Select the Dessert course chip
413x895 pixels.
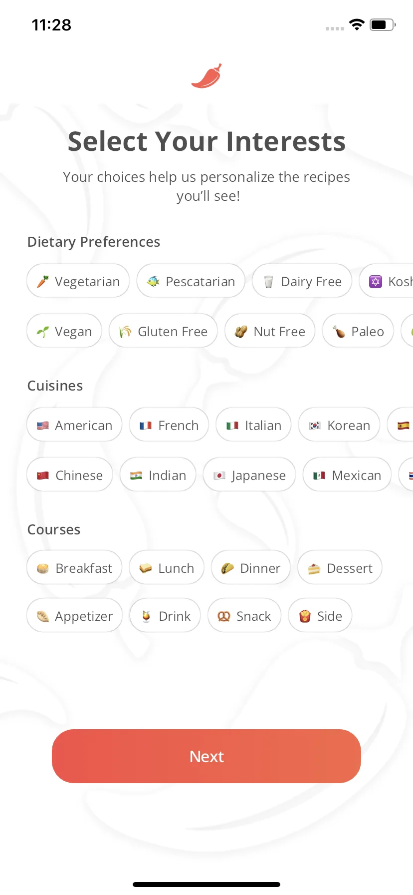point(340,568)
